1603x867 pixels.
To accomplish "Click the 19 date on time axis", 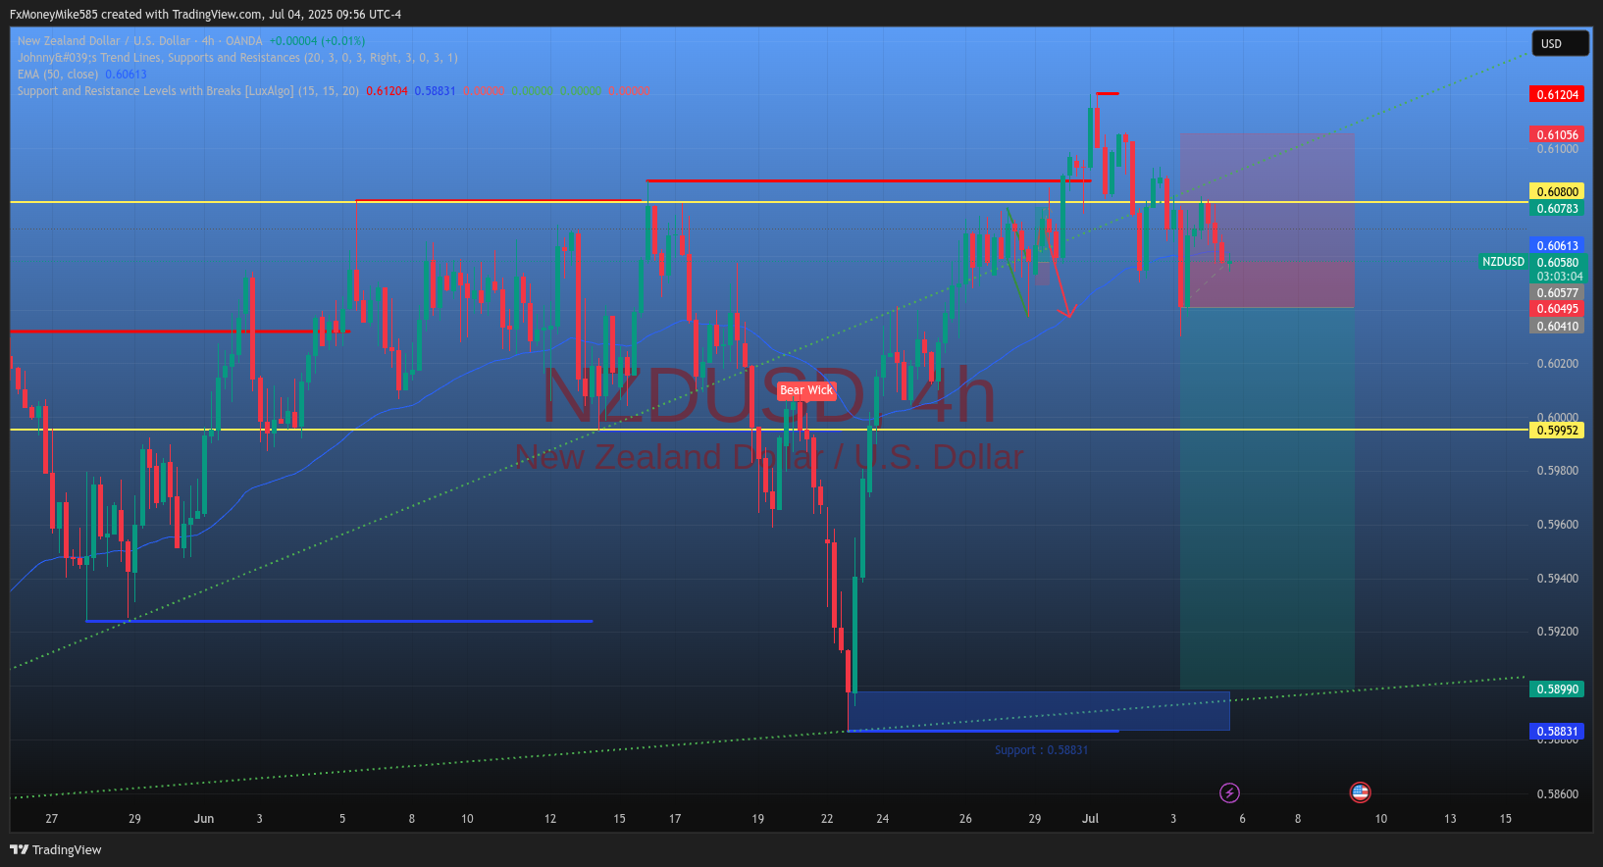I will click(x=757, y=819).
